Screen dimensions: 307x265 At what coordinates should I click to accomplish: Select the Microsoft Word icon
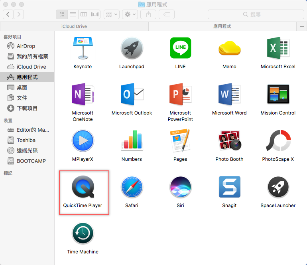pos(229,94)
